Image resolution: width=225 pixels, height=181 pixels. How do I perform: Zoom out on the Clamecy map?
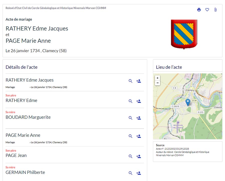pos(157,83)
